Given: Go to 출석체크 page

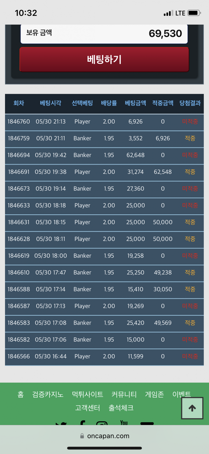Looking at the screenshot, I should [x=121, y=408].
